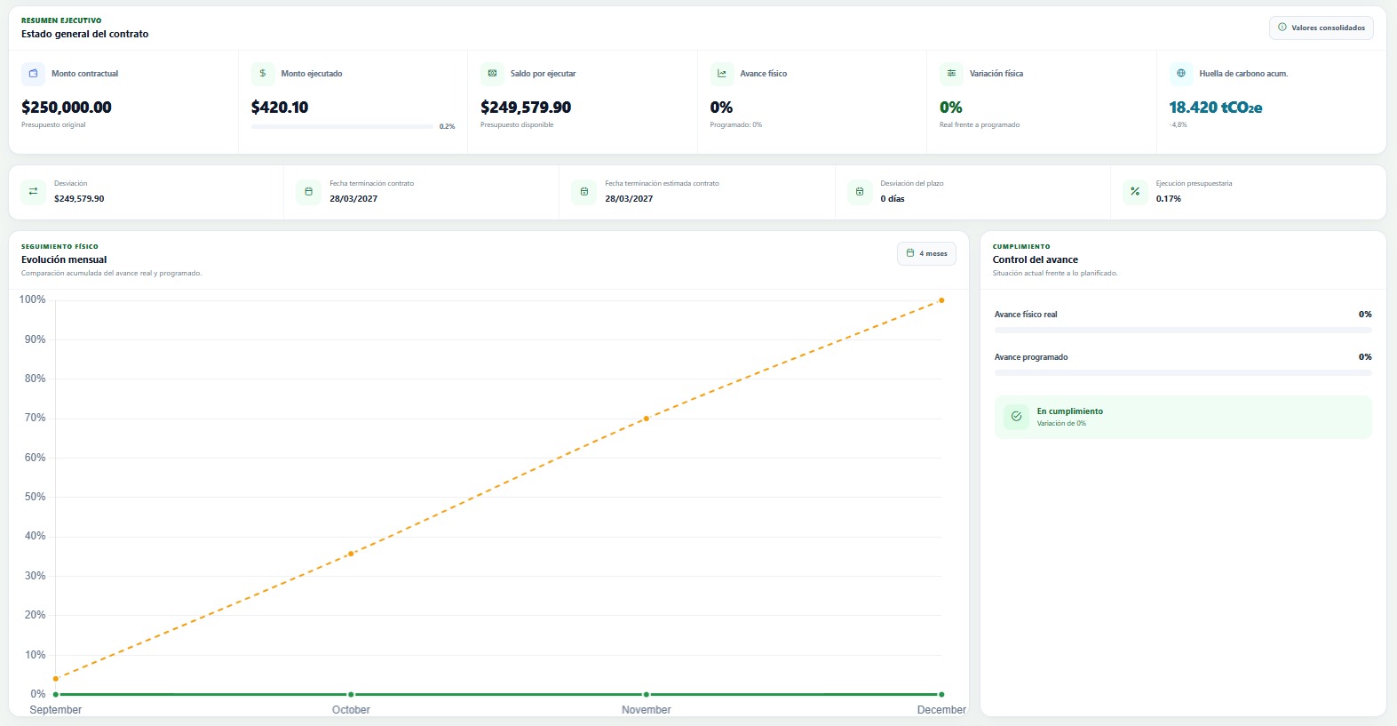This screenshot has height=726, width=1397.
Task: Click the Monto ejecutado progress bar
Action: point(342,126)
